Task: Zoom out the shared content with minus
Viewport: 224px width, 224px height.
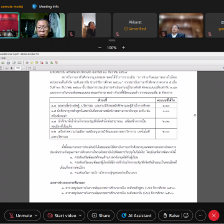Action: point(100,48)
